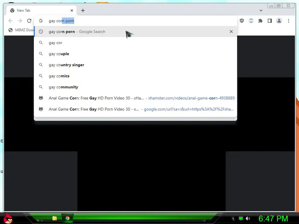The height and width of the screenshot is (224, 299).
Task: Open a new tab with plus button
Action: pos(83,10)
